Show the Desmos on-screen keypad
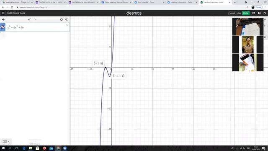The width and height of the screenshot is (268, 151). tap(6, 142)
